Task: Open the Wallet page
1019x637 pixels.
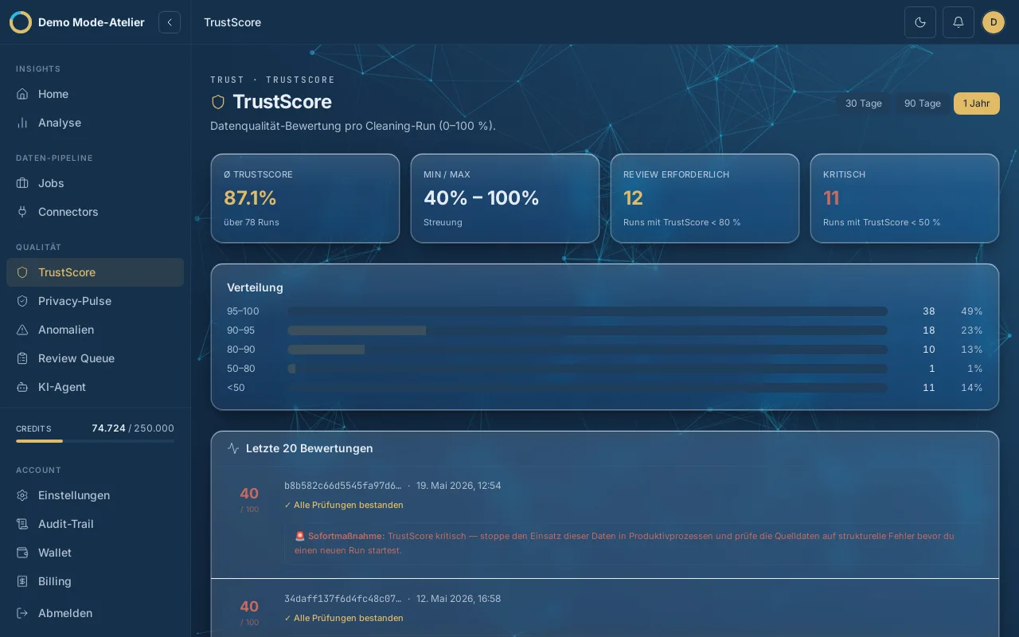Action: click(95, 553)
